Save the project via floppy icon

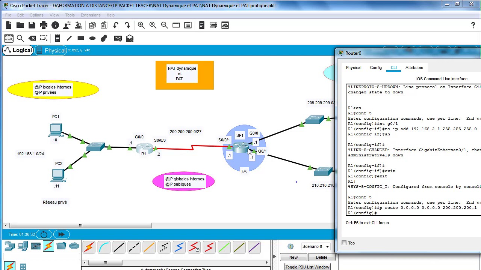coord(32,25)
